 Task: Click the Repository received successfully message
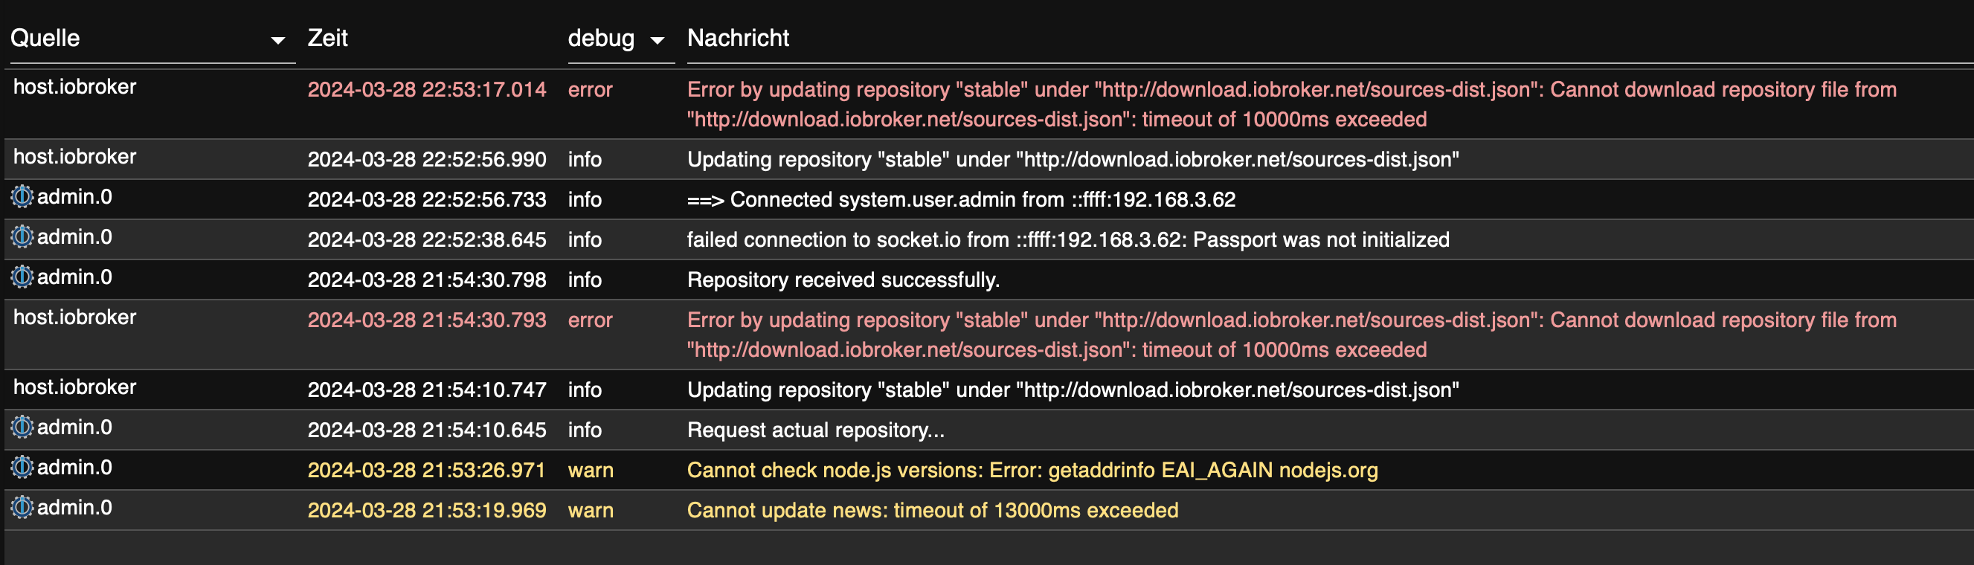(x=843, y=280)
